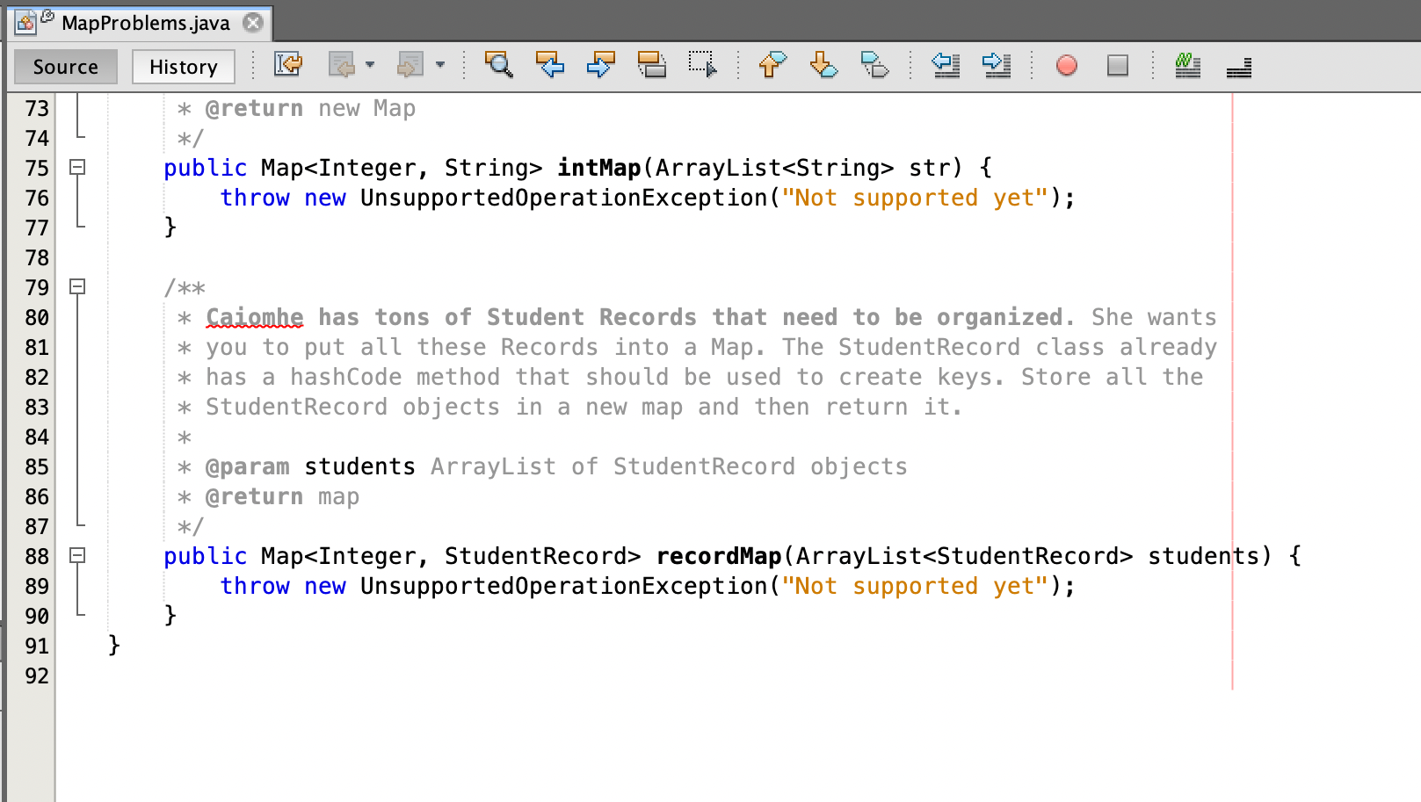Click the "Not supported yet" string on line 76
Image resolution: width=1421 pixels, height=802 pixels.
pos(916,198)
